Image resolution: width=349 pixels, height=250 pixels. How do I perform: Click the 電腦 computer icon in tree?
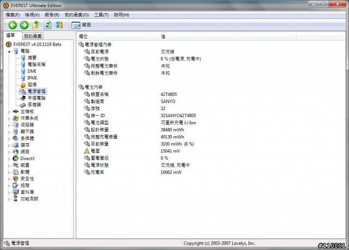coord(16,51)
